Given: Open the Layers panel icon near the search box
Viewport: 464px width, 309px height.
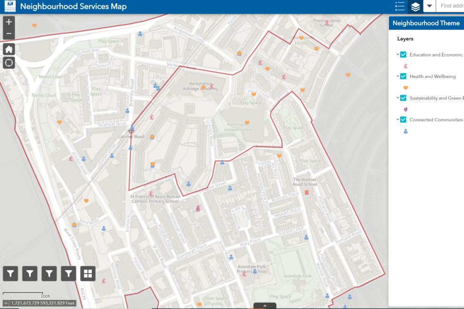Looking at the screenshot, I should click(415, 6).
